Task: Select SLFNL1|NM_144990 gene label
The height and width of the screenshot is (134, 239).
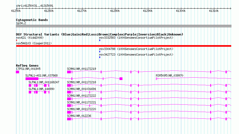Action: [x=41, y=89]
